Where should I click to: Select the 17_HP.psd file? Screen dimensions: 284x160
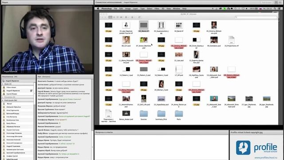point(179,71)
